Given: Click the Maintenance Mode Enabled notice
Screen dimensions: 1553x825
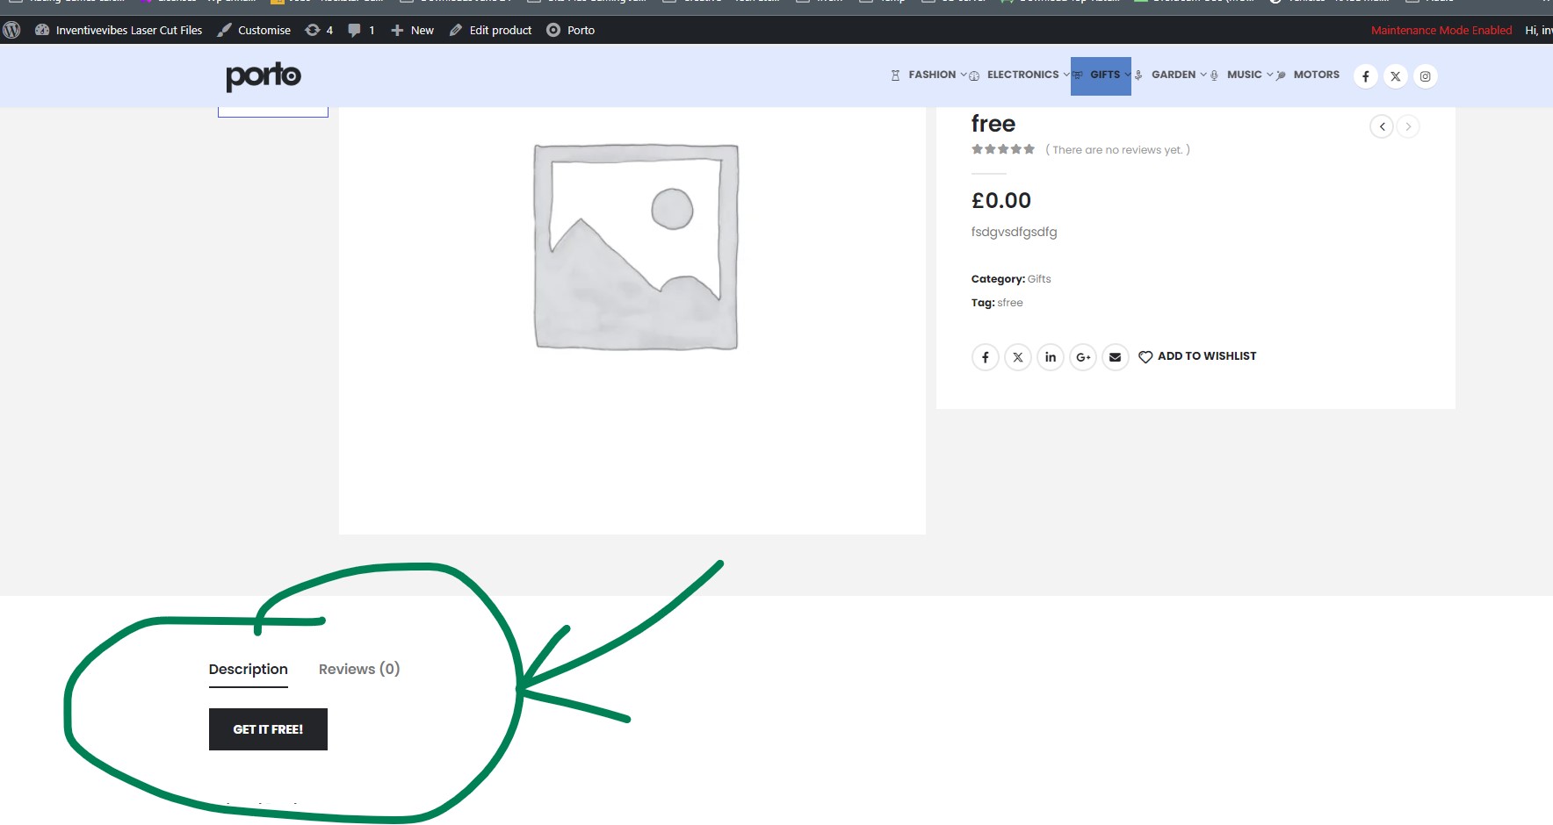Looking at the screenshot, I should pos(1441,30).
